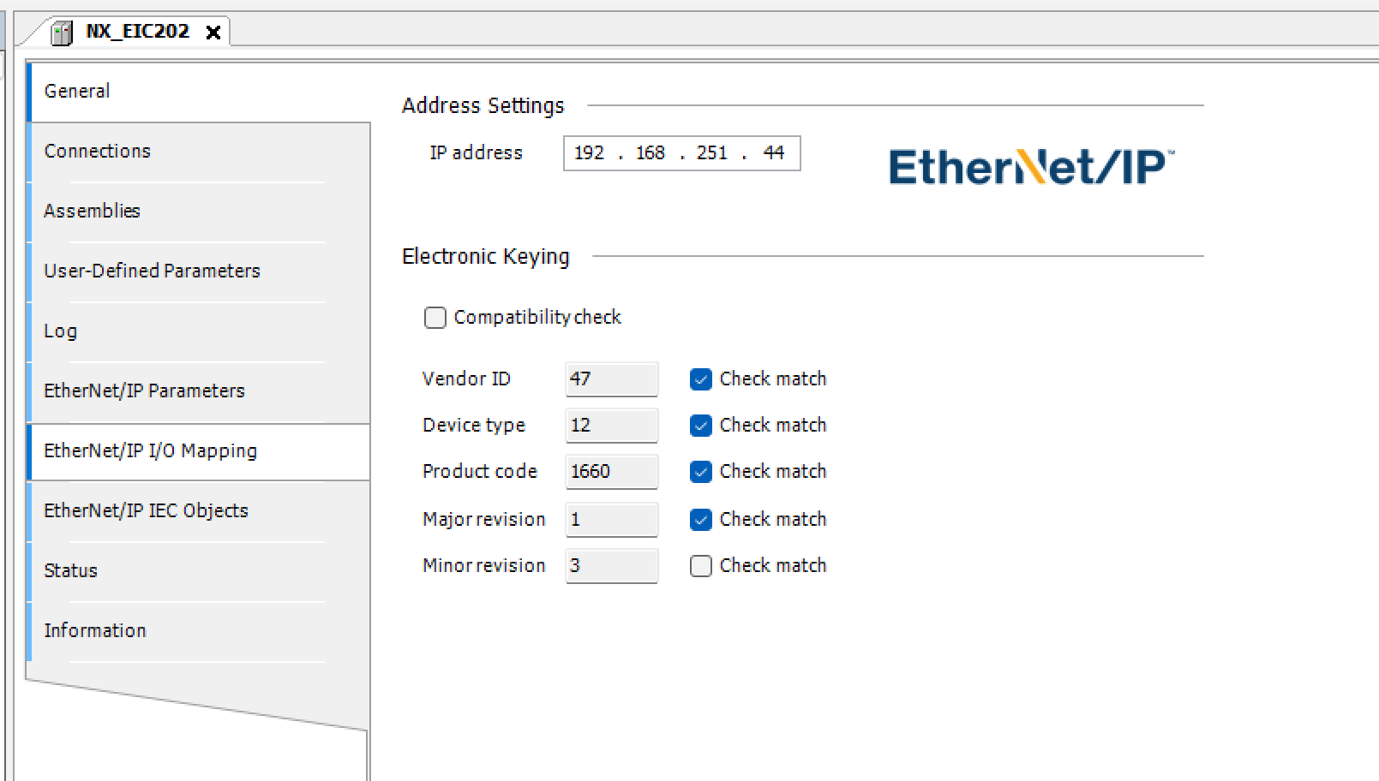Switch to the Connections tab
The image size is (1379, 781).
click(97, 151)
